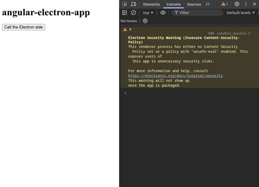Expand the Electron Security Warning message

(131, 29)
